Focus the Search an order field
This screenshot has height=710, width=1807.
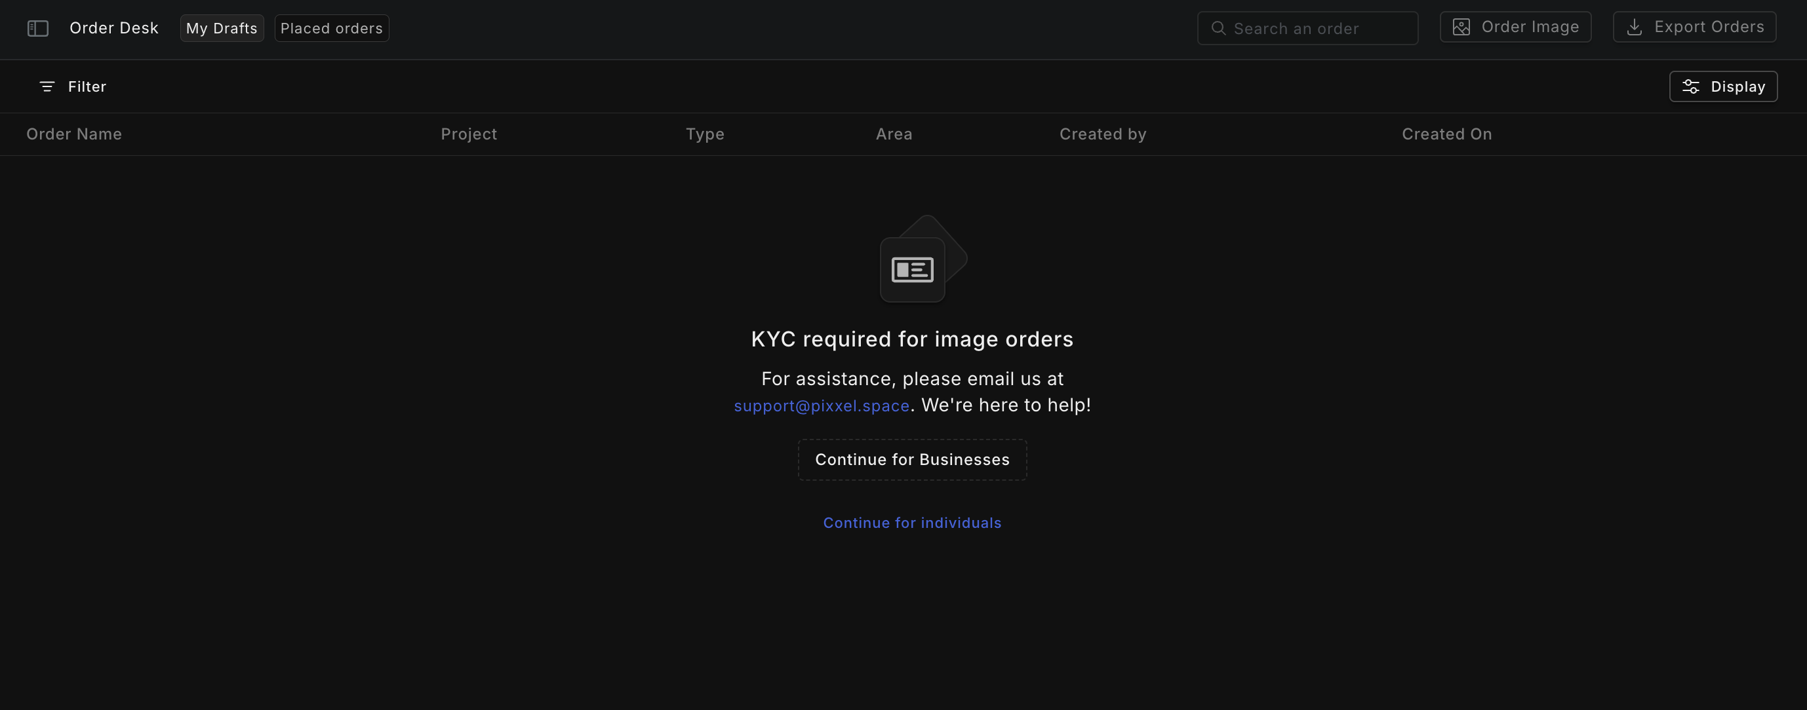pyautogui.click(x=1307, y=28)
